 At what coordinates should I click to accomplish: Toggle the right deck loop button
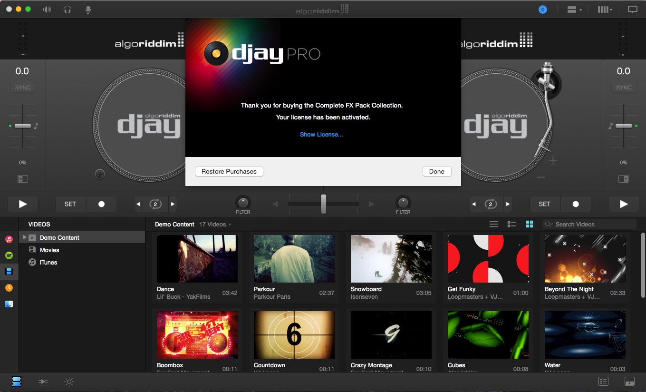click(491, 204)
